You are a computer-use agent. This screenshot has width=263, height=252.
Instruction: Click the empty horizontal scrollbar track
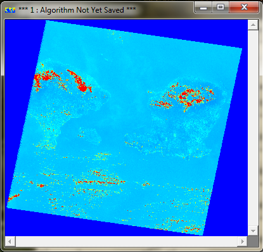pyautogui.click(x=126, y=241)
